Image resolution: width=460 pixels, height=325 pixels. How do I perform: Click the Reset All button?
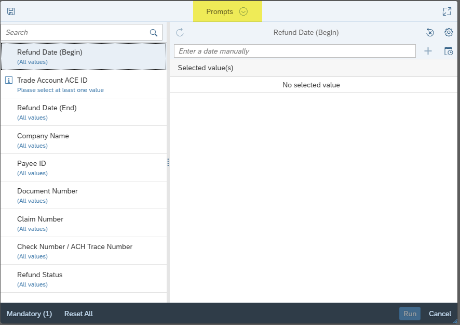78,314
